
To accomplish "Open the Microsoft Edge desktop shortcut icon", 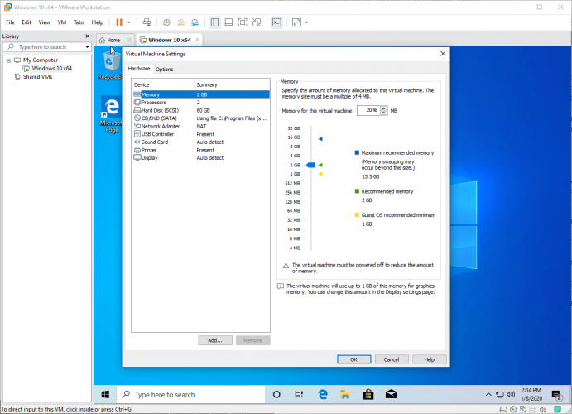I will click(111, 115).
